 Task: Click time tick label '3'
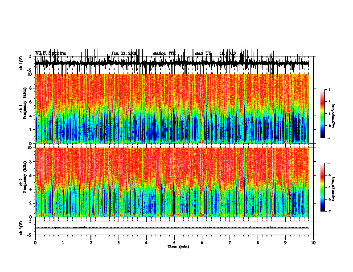coord(119,243)
